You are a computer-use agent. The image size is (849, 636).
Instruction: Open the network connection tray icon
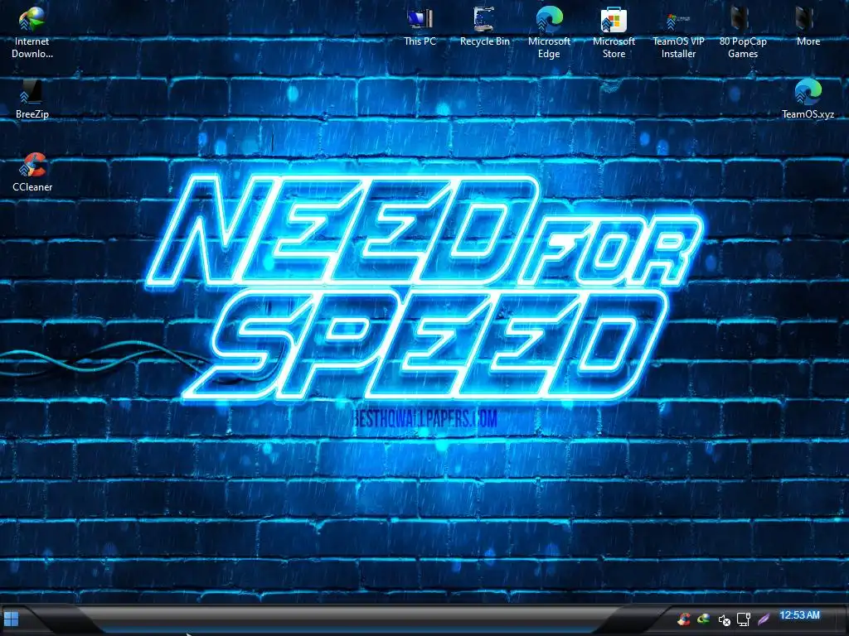pos(744,619)
